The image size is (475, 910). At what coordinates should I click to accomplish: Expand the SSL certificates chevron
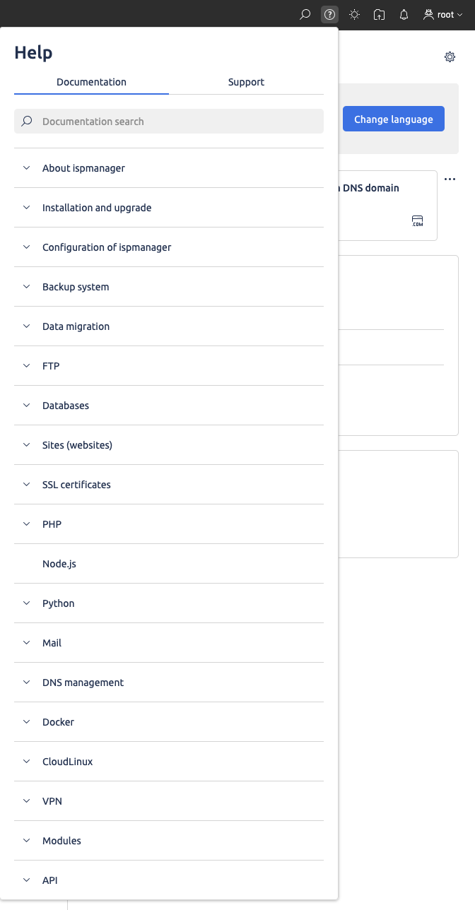pyautogui.click(x=27, y=485)
